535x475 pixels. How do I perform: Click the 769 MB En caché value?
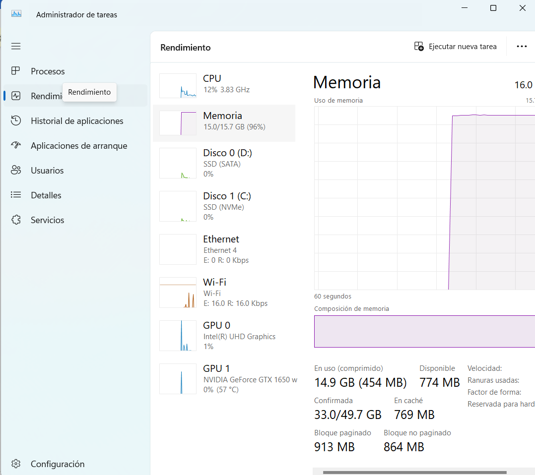tap(414, 415)
